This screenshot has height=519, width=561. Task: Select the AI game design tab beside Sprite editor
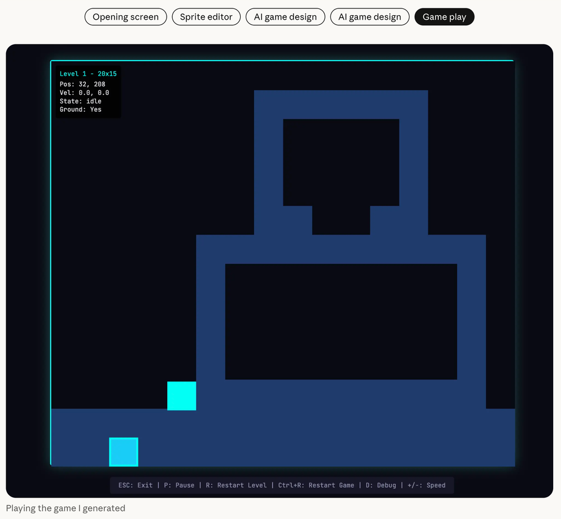[x=285, y=17]
